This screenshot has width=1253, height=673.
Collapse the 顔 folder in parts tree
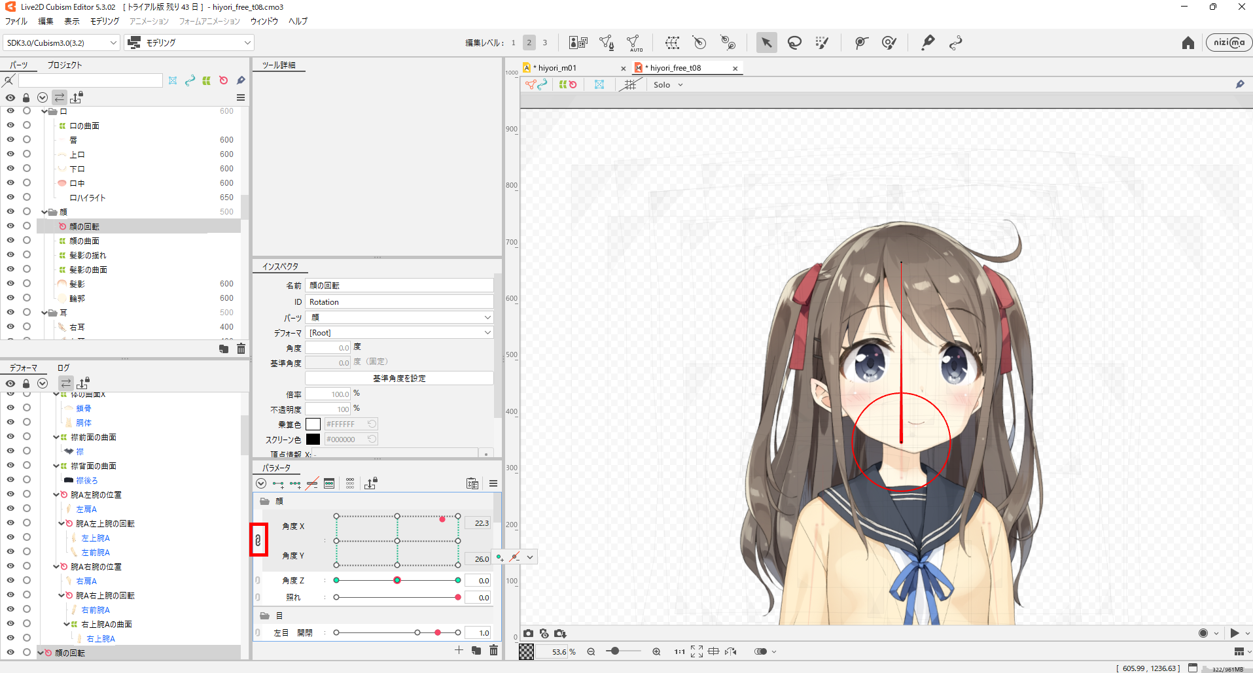coord(44,212)
